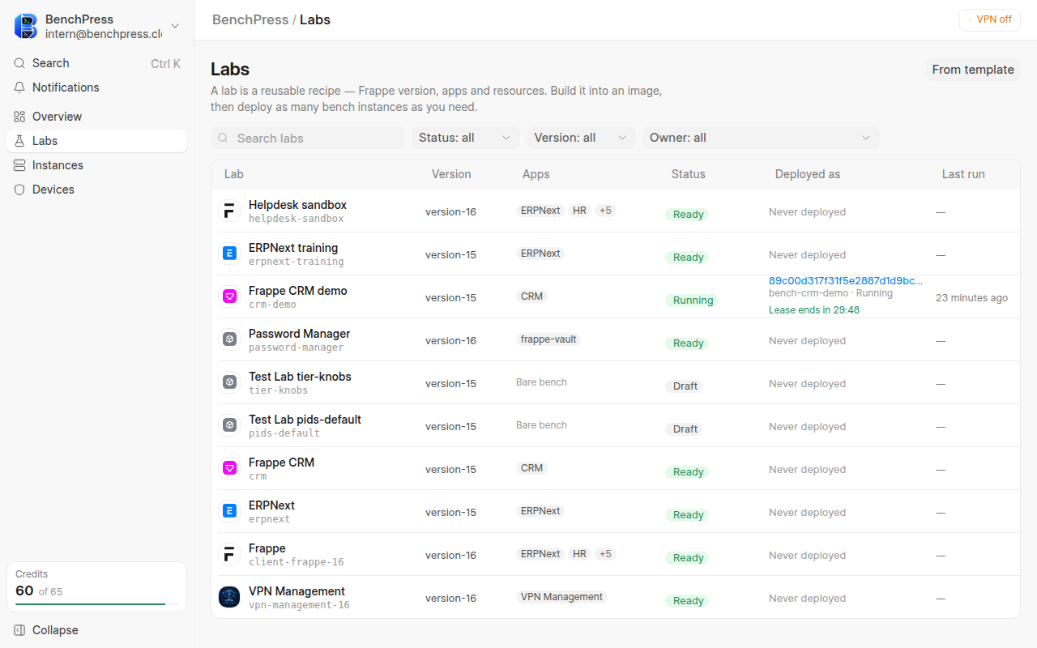Open Notifications in the sidebar
The width and height of the screenshot is (1037, 648).
click(97, 87)
